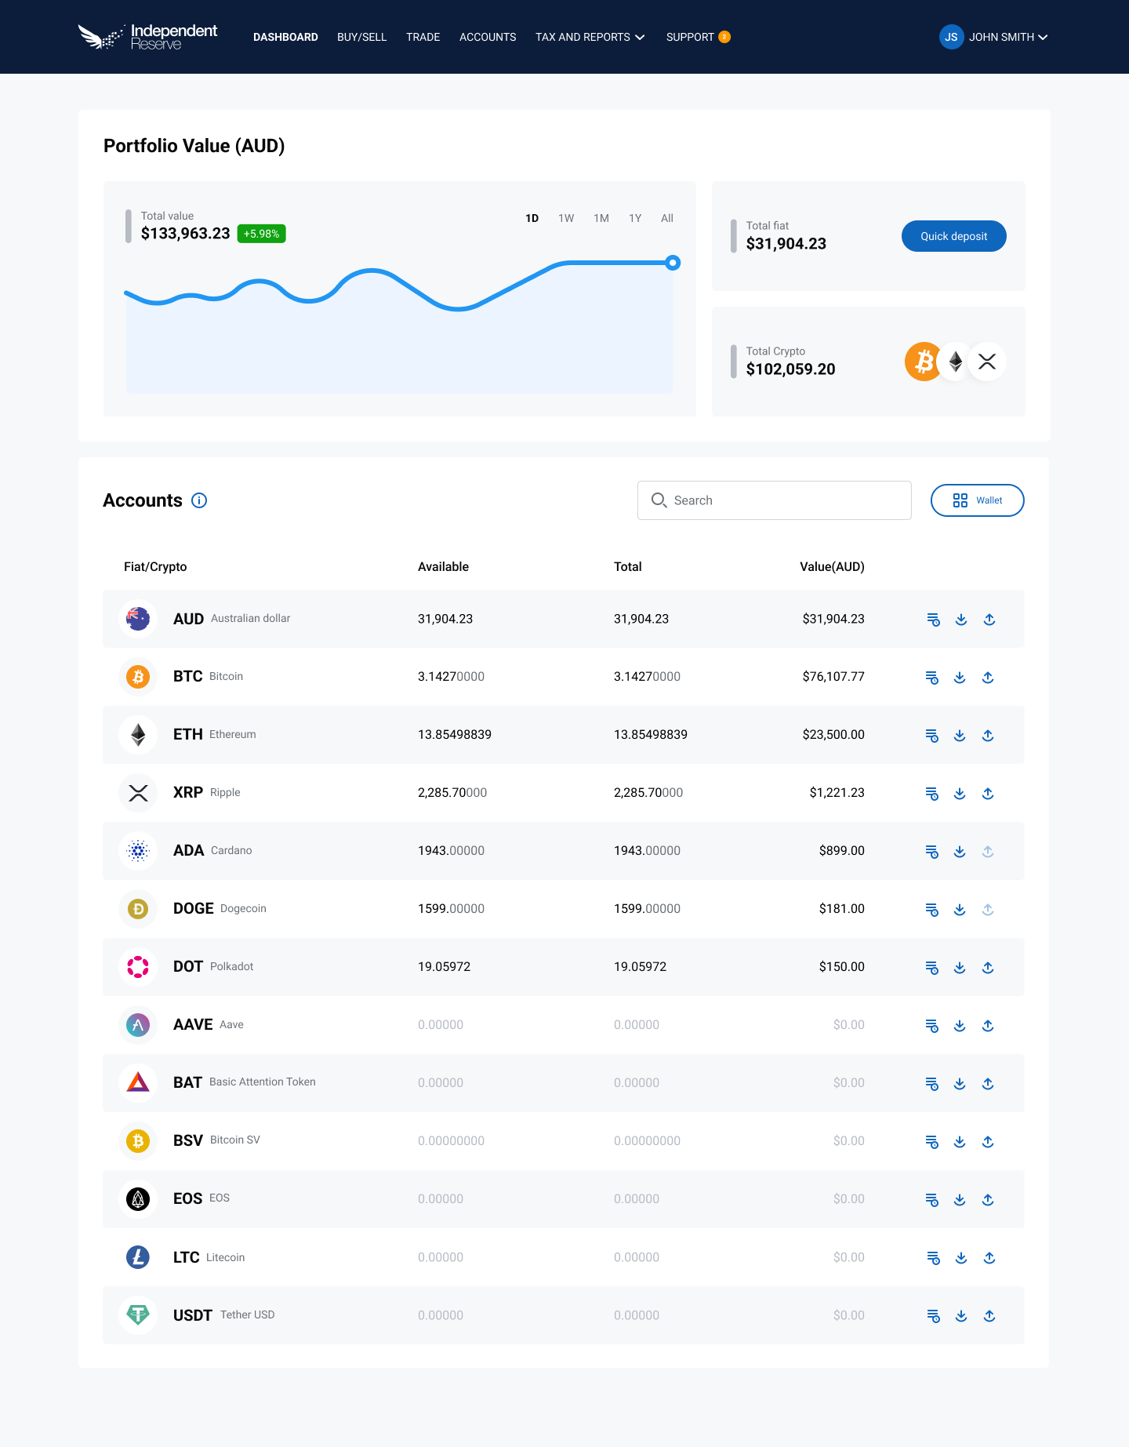Open transaction history for LTC row
Image resolution: width=1129 pixels, height=1447 pixels.
[933, 1258]
